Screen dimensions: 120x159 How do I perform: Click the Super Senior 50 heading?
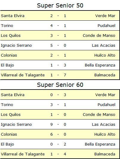(x=60, y=5)
